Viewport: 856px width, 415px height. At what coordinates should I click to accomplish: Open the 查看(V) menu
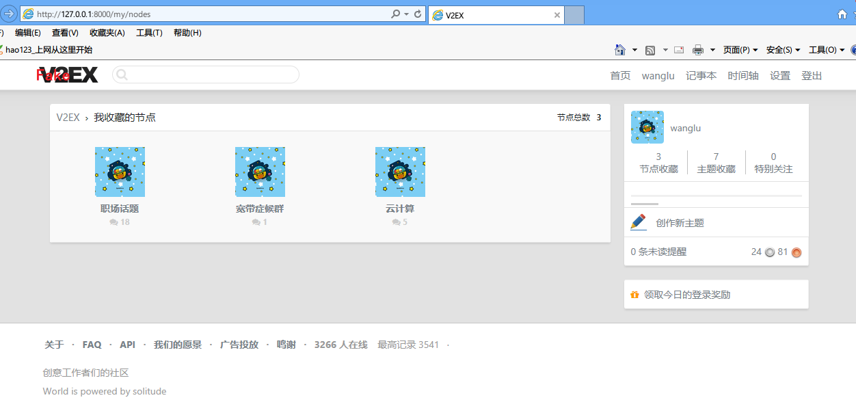[65, 33]
